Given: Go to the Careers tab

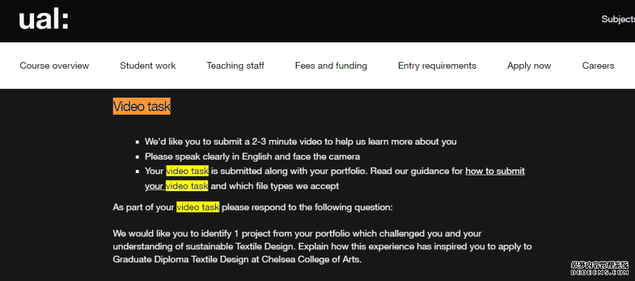Looking at the screenshot, I should click(598, 66).
